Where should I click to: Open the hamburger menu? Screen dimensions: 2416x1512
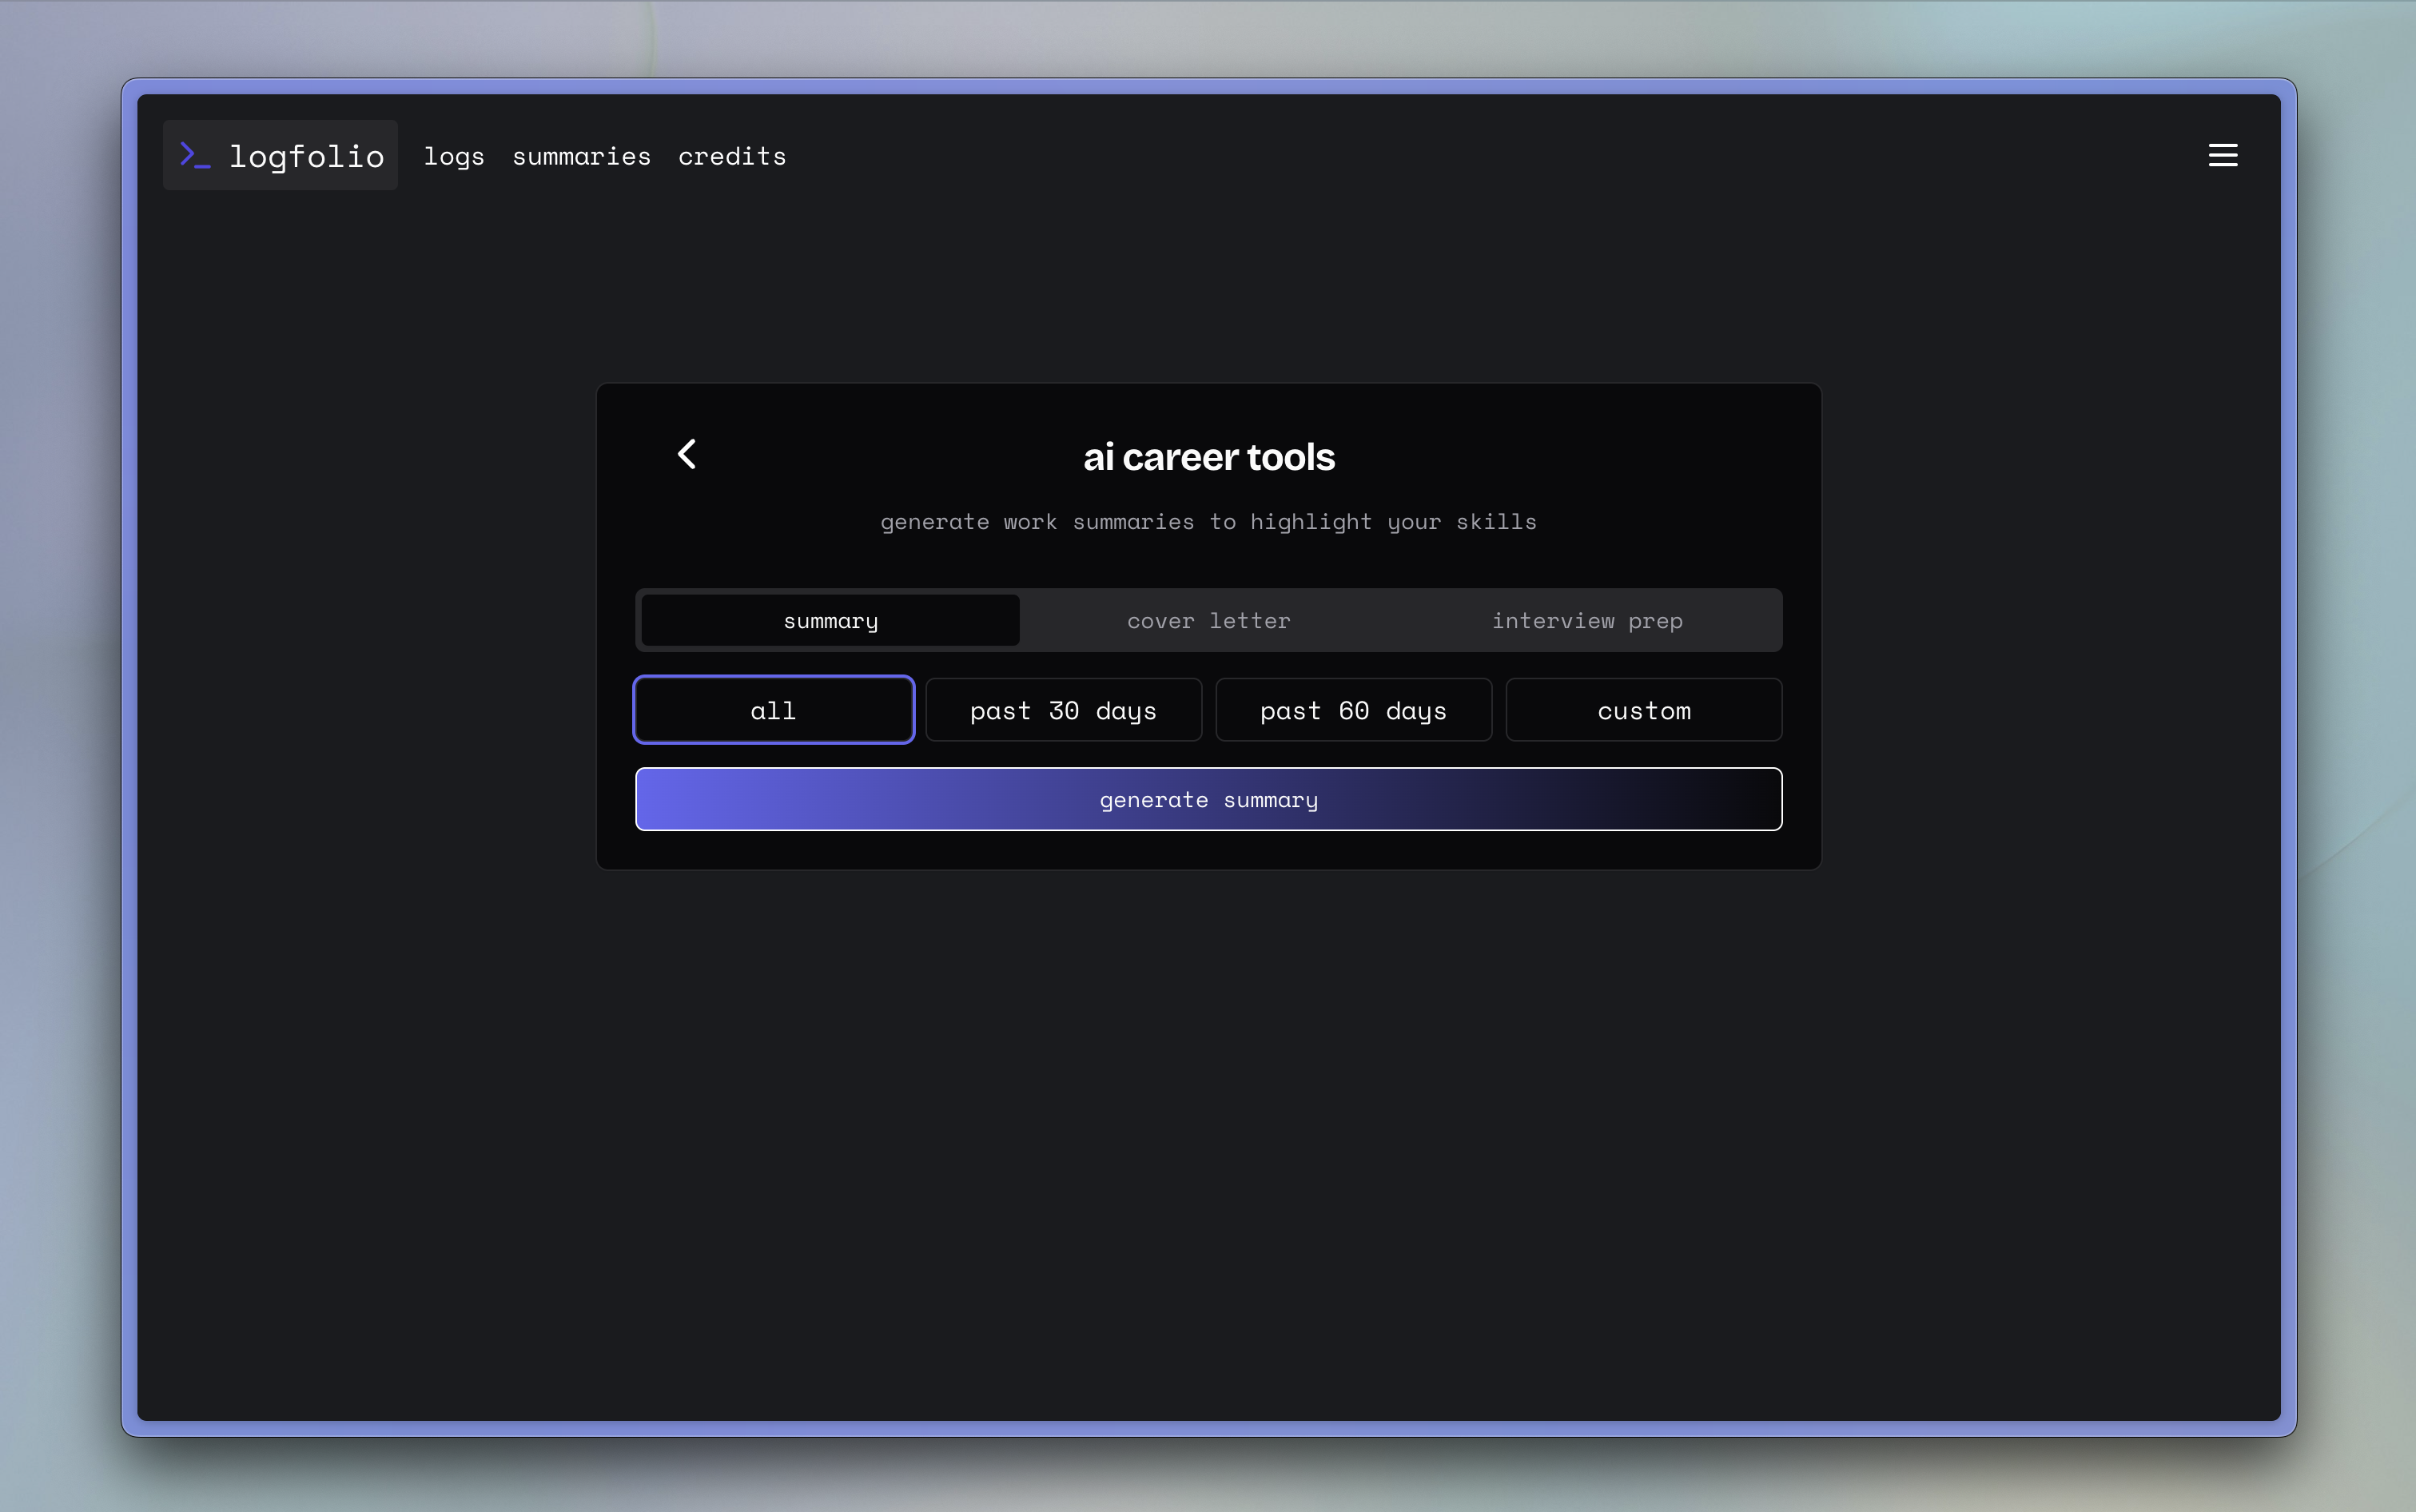click(x=2222, y=155)
